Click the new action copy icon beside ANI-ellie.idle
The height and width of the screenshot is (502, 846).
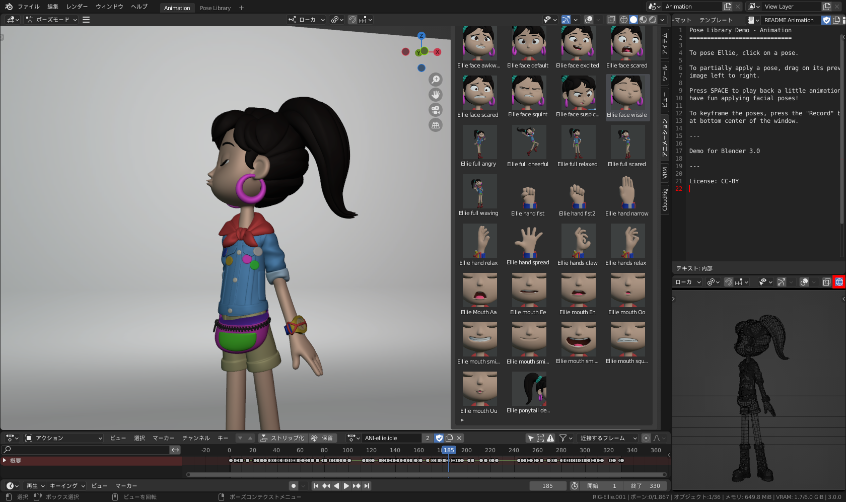450,438
